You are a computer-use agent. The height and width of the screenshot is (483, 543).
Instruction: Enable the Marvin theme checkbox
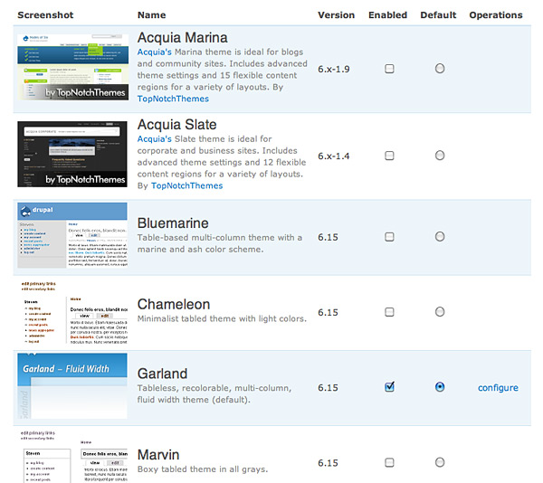click(389, 462)
